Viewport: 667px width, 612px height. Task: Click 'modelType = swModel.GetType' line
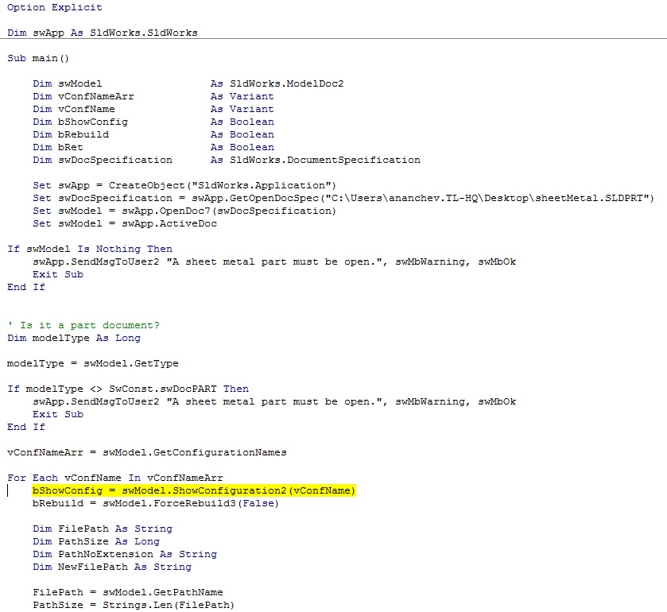(93, 364)
